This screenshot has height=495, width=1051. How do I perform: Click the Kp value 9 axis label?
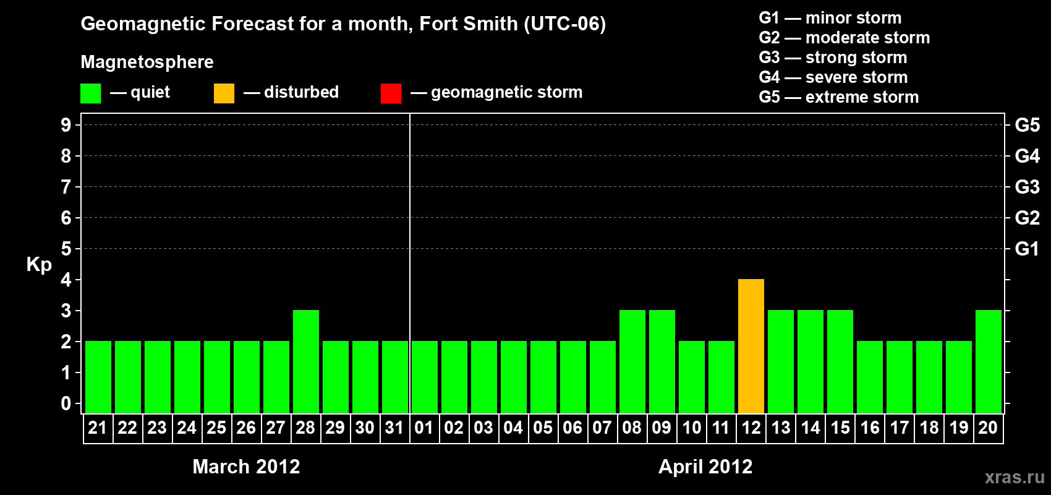click(66, 125)
